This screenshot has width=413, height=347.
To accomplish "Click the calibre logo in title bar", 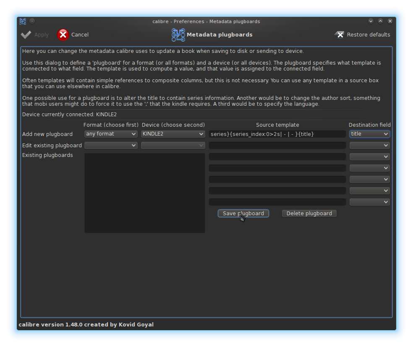I will (x=23, y=21).
